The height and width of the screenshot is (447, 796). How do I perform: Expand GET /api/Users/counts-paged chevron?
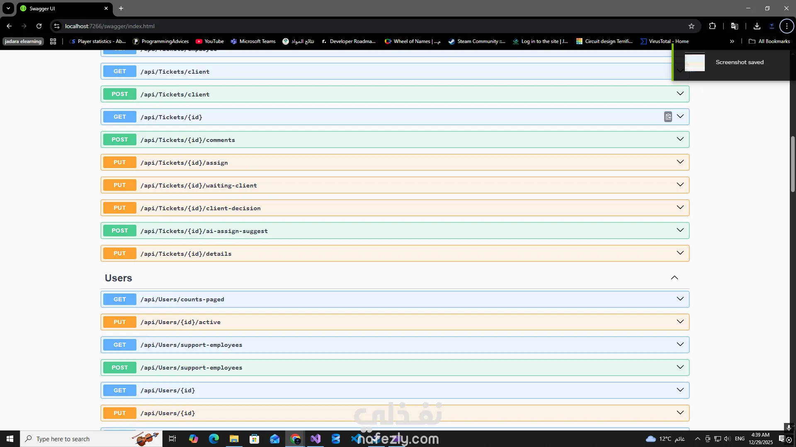coord(680,299)
